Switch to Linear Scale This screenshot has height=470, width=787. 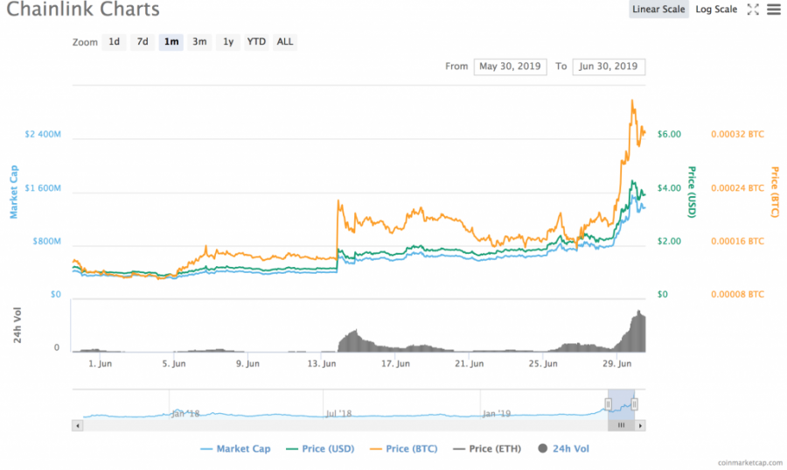[x=658, y=9]
